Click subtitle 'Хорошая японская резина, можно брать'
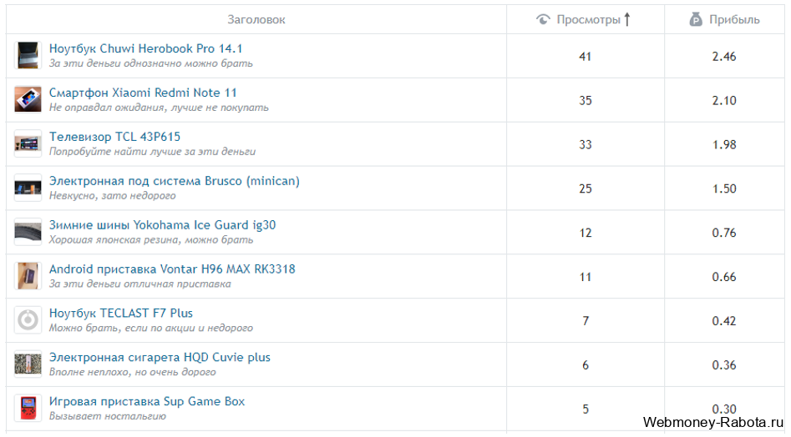 pos(151,239)
